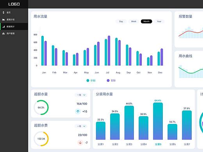Click the Dec axis label
Screen dimensions: 203x152
(x=160, y=72)
